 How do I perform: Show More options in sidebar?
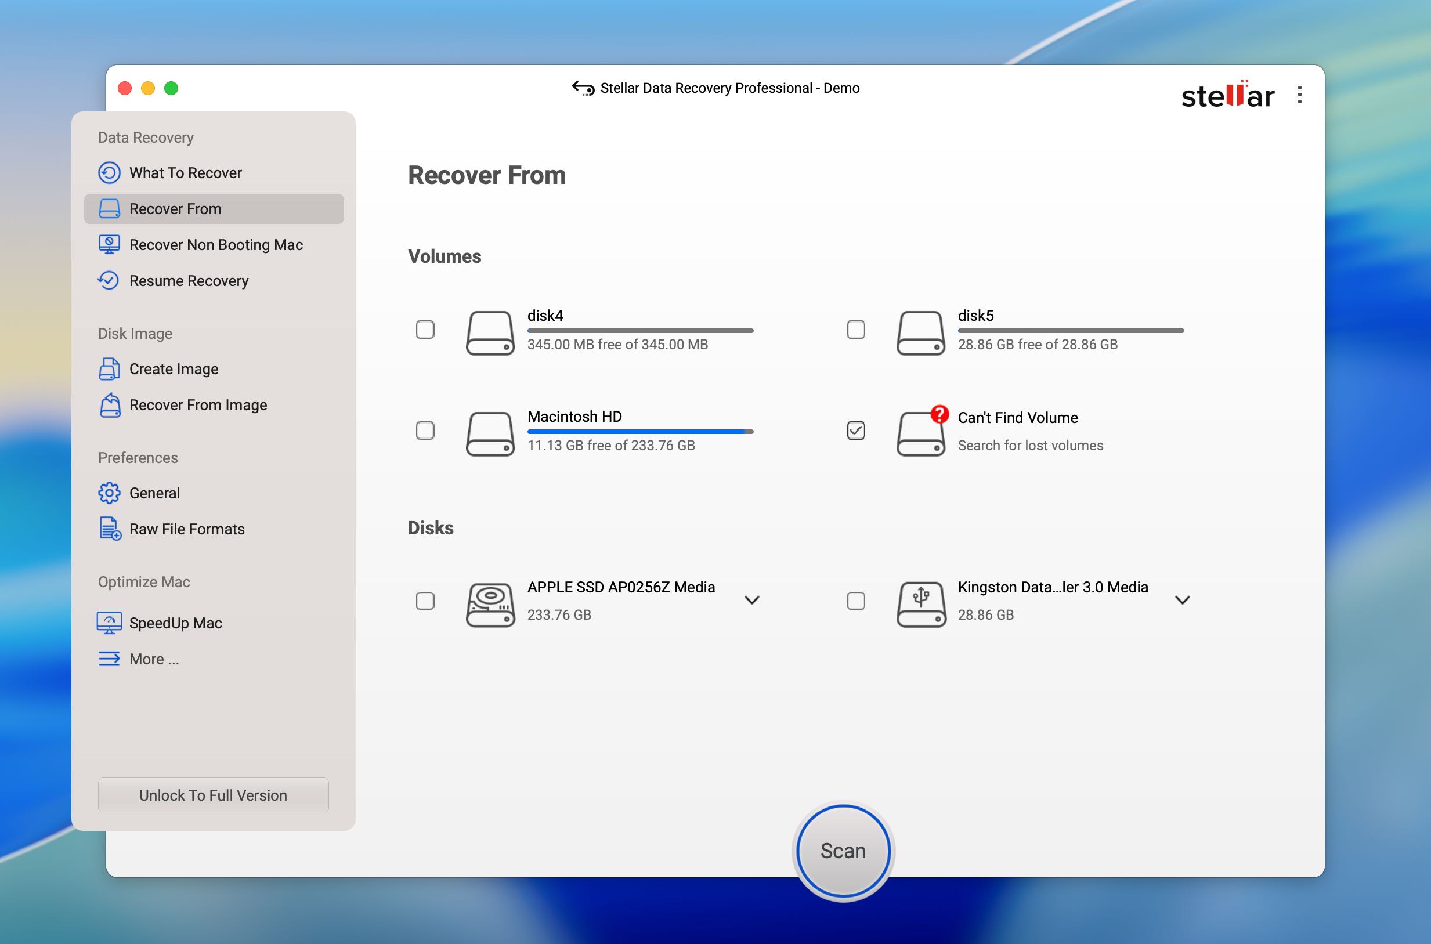coord(214,659)
